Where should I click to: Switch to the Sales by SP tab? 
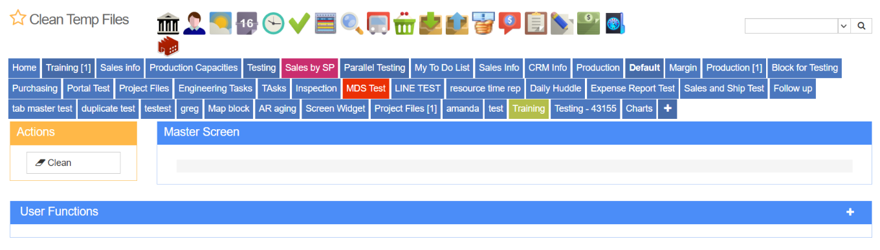310,68
